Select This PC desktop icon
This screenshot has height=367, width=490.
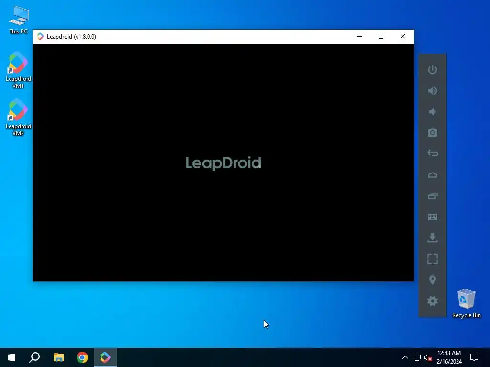coord(18,19)
